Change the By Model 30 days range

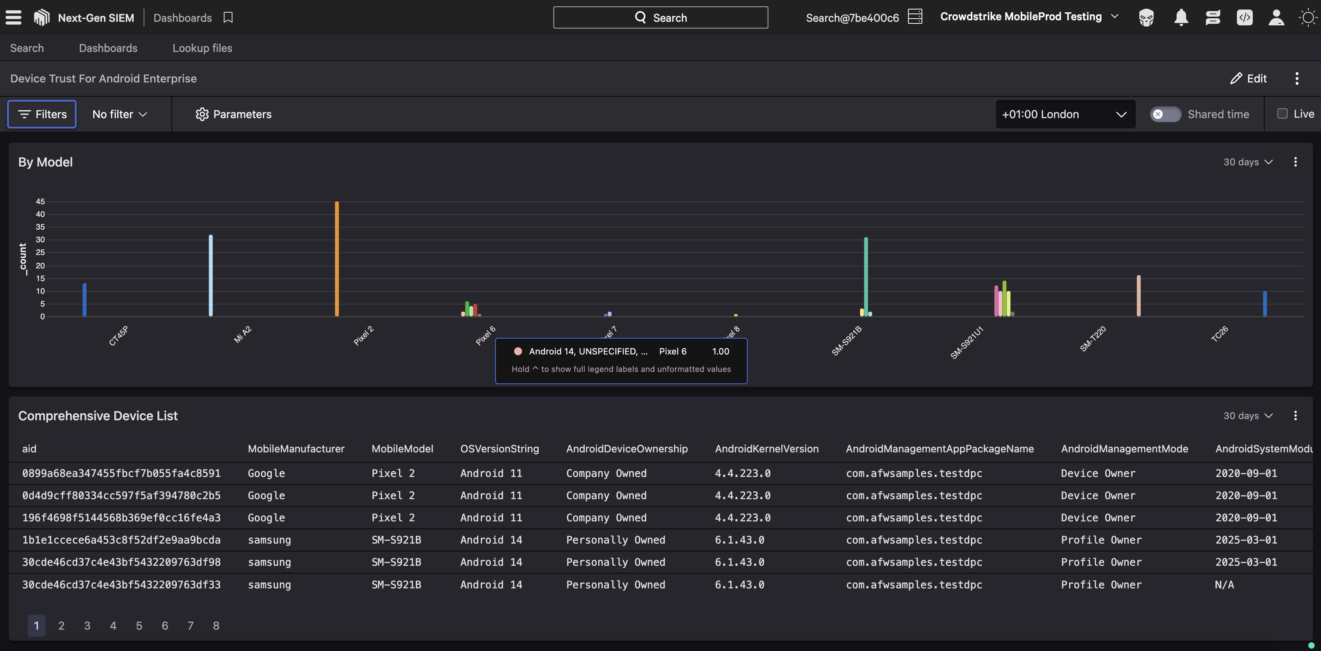tap(1248, 162)
